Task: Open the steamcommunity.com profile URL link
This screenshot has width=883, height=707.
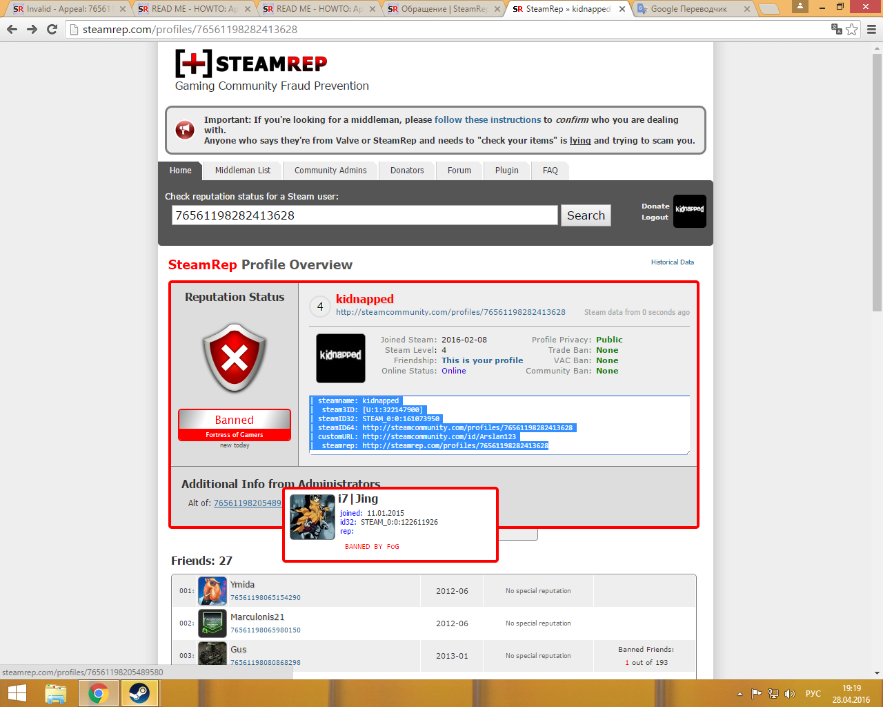Action: coord(450,312)
